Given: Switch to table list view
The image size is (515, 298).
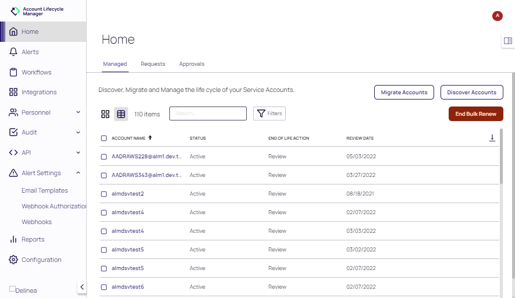Looking at the screenshot, I should (121, 114).
